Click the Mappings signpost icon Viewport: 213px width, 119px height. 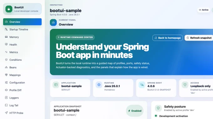tap(6, 75)
